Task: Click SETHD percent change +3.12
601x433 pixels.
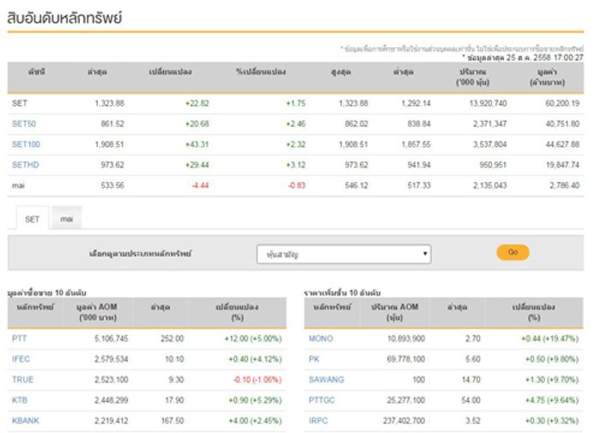Action: click(x=295, y=165)
